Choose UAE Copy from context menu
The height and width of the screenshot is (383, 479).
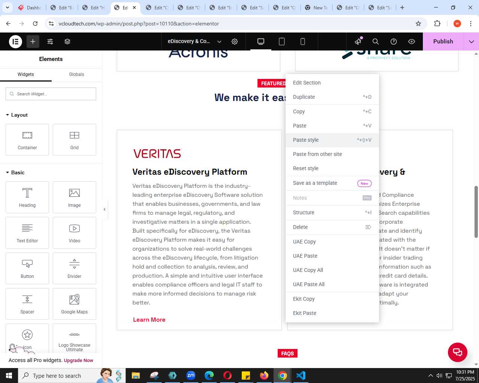pos(332,242)
